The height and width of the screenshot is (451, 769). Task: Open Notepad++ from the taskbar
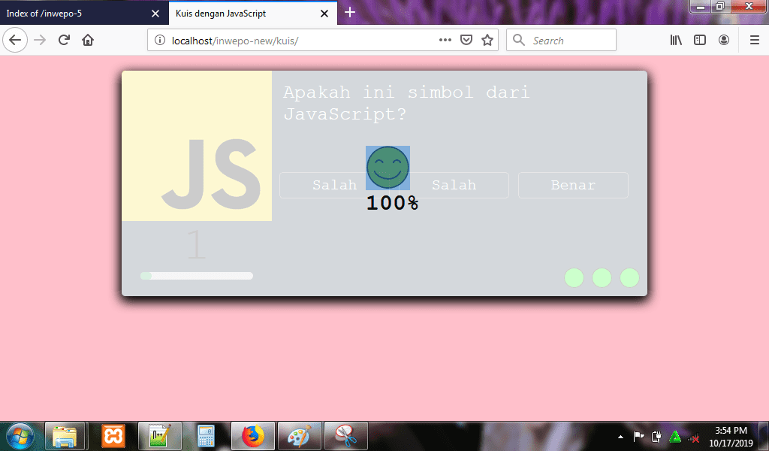click(160, 436)
